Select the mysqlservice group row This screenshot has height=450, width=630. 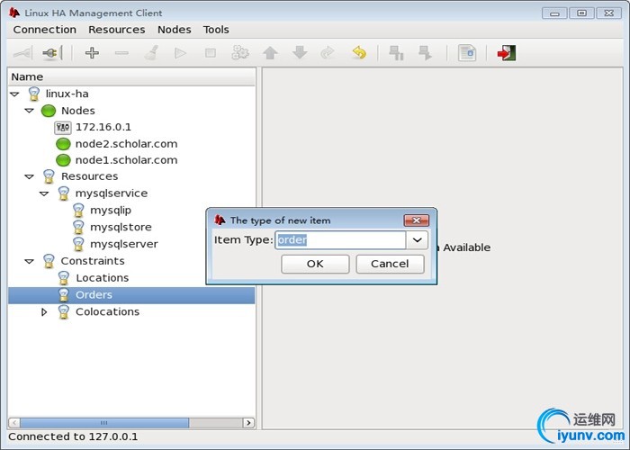[112, 193]
